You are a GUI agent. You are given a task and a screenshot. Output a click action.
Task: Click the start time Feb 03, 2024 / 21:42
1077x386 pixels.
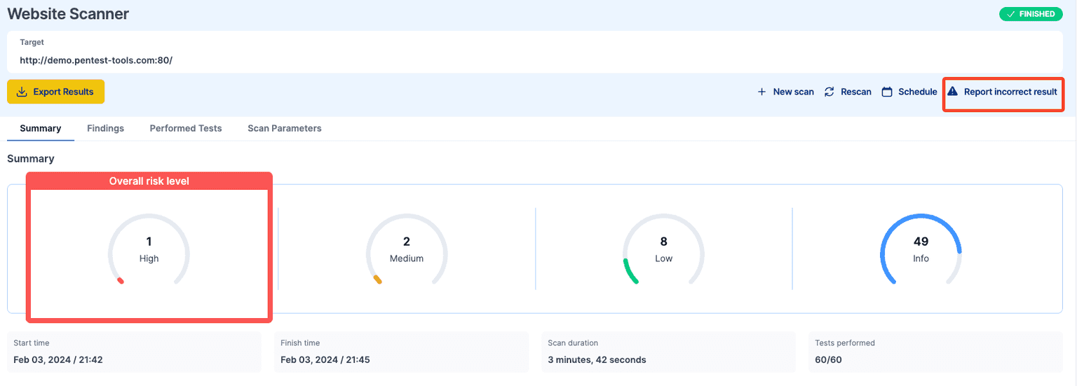click(58, 359)
